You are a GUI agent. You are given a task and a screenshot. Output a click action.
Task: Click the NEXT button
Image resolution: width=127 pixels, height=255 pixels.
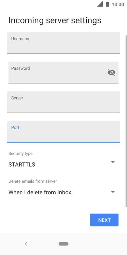click(104, 220)
